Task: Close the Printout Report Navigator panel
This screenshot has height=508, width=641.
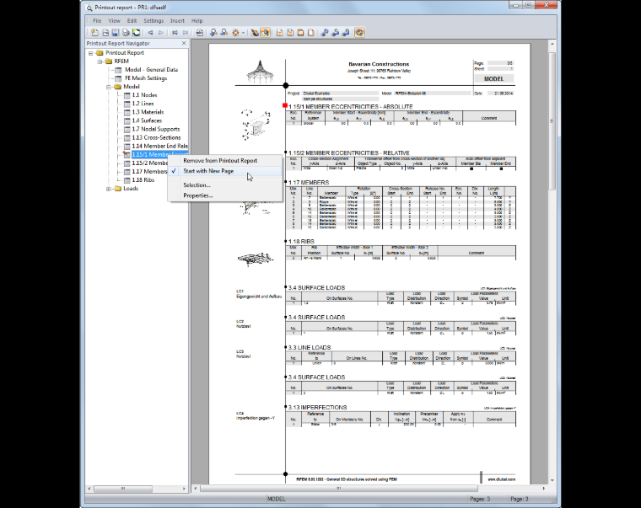Action: pyautogui.click(x=184, y=43)
